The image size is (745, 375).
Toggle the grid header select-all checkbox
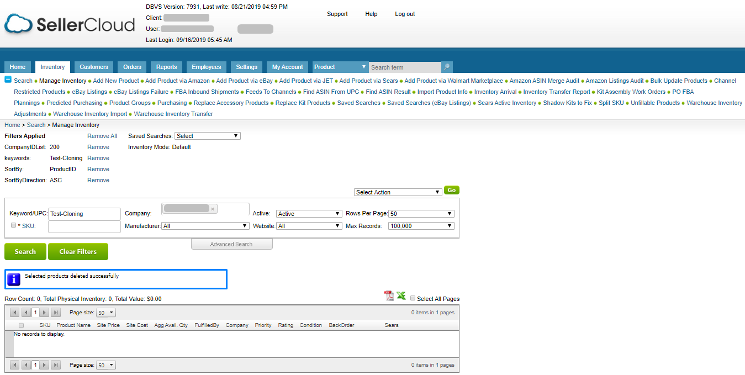tap(21, 325)
